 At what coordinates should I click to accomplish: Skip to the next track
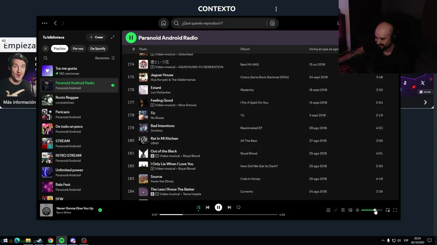[x=229, y=207]
